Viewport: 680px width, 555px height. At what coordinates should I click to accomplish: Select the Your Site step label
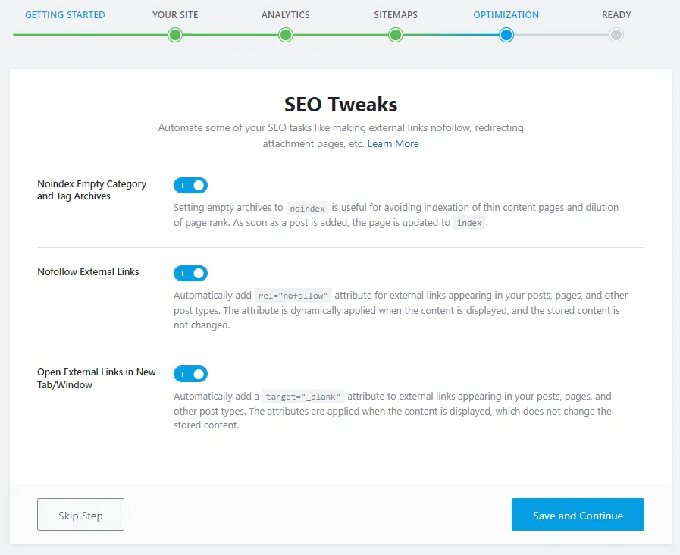click(175, 15)
